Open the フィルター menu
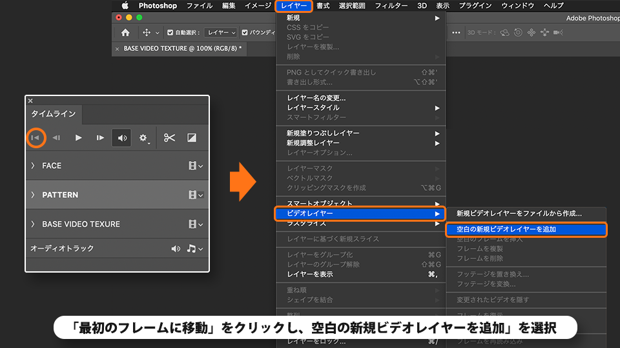Image resolution: width=620 pixels, height=348 pixels. 391,6
